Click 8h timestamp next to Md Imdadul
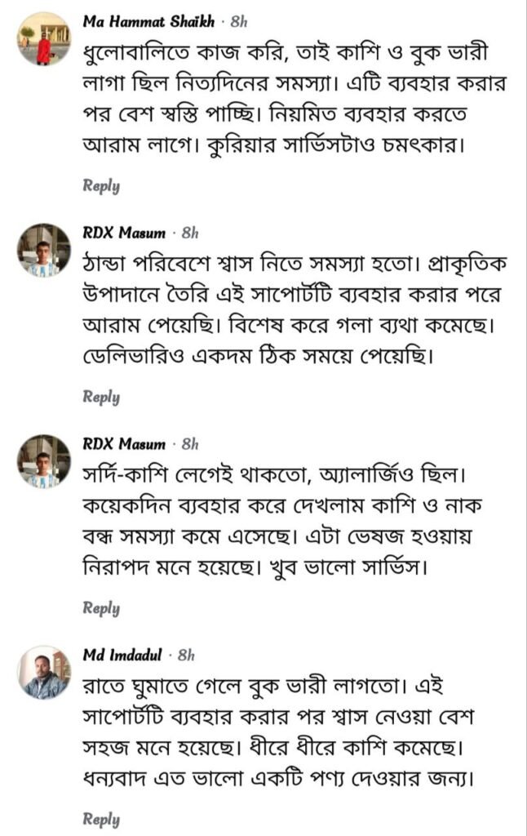The height and width of the screenshot is (836, 527). pos(186,656)
